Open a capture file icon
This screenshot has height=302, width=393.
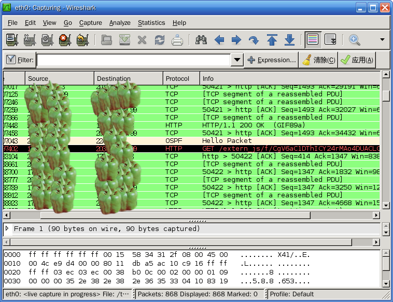click(x=106, y=40)
